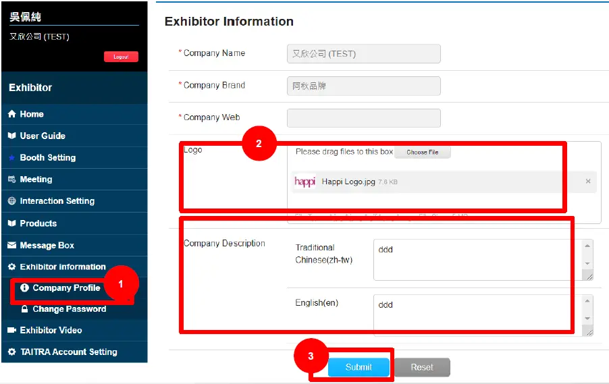Viewport: 609px width, 384px height.
Task: Click the 7.6 KB file size text
Action: point(388,182)
